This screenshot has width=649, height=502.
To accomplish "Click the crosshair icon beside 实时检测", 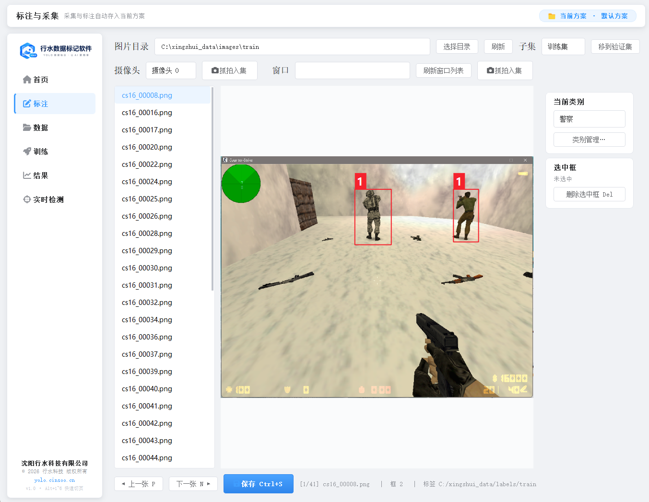I will pos(27,199).
